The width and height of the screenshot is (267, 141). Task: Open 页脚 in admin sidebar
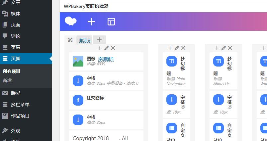(26, 59)
